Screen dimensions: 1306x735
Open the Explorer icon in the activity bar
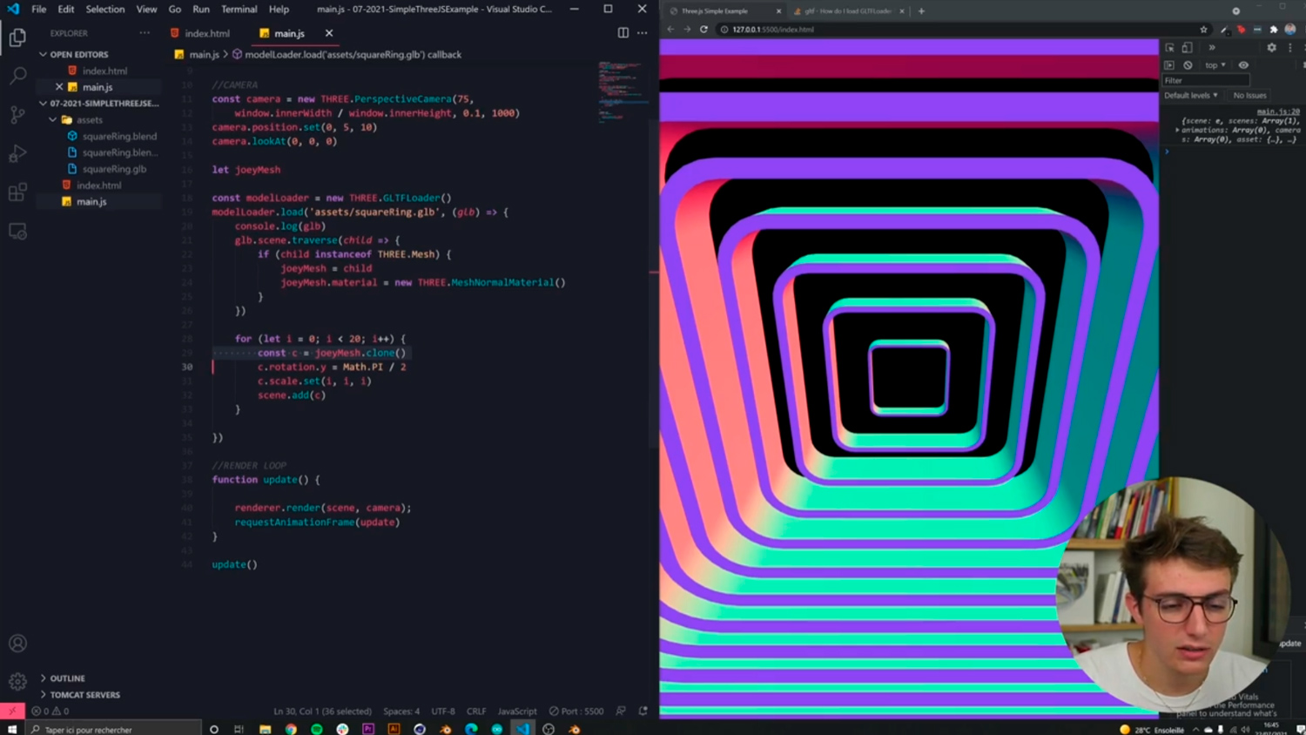17,38
